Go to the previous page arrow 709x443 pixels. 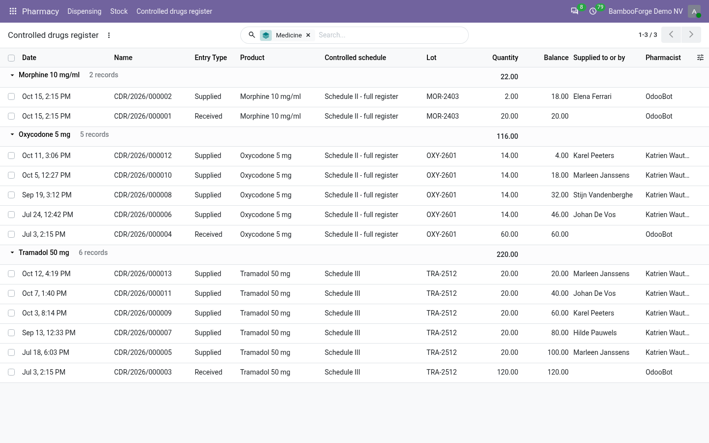(671, 34)
